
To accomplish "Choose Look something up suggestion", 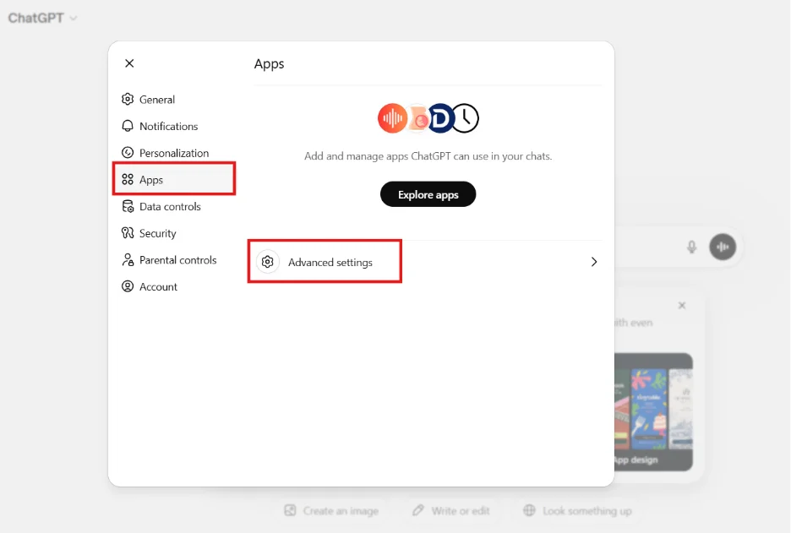I will click(577, 511).
